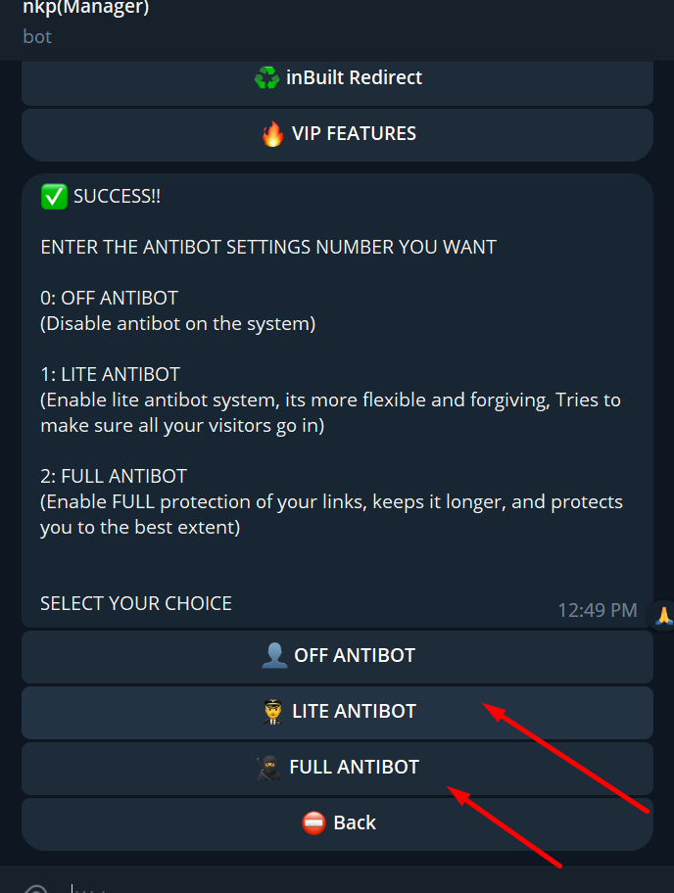Click the SELECT YOUR CHOICE message text
674x893 pixels.
coord(136,604)
